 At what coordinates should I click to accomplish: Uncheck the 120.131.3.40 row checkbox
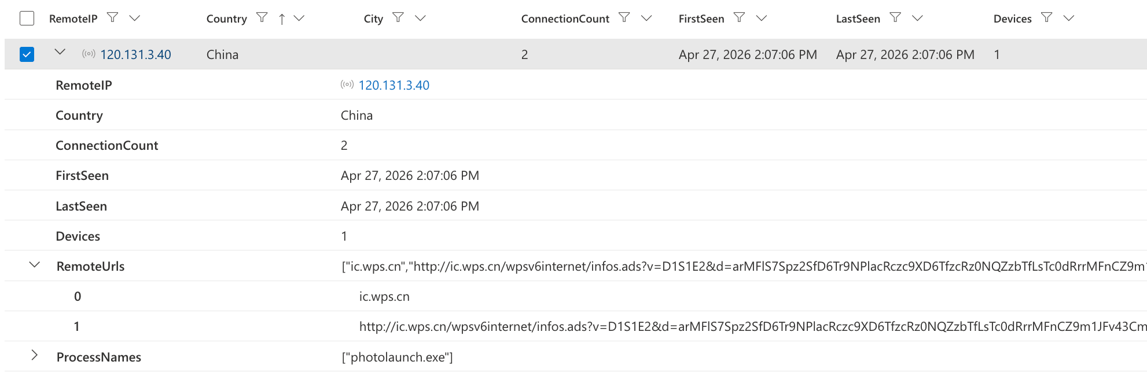tap(27, 54)
